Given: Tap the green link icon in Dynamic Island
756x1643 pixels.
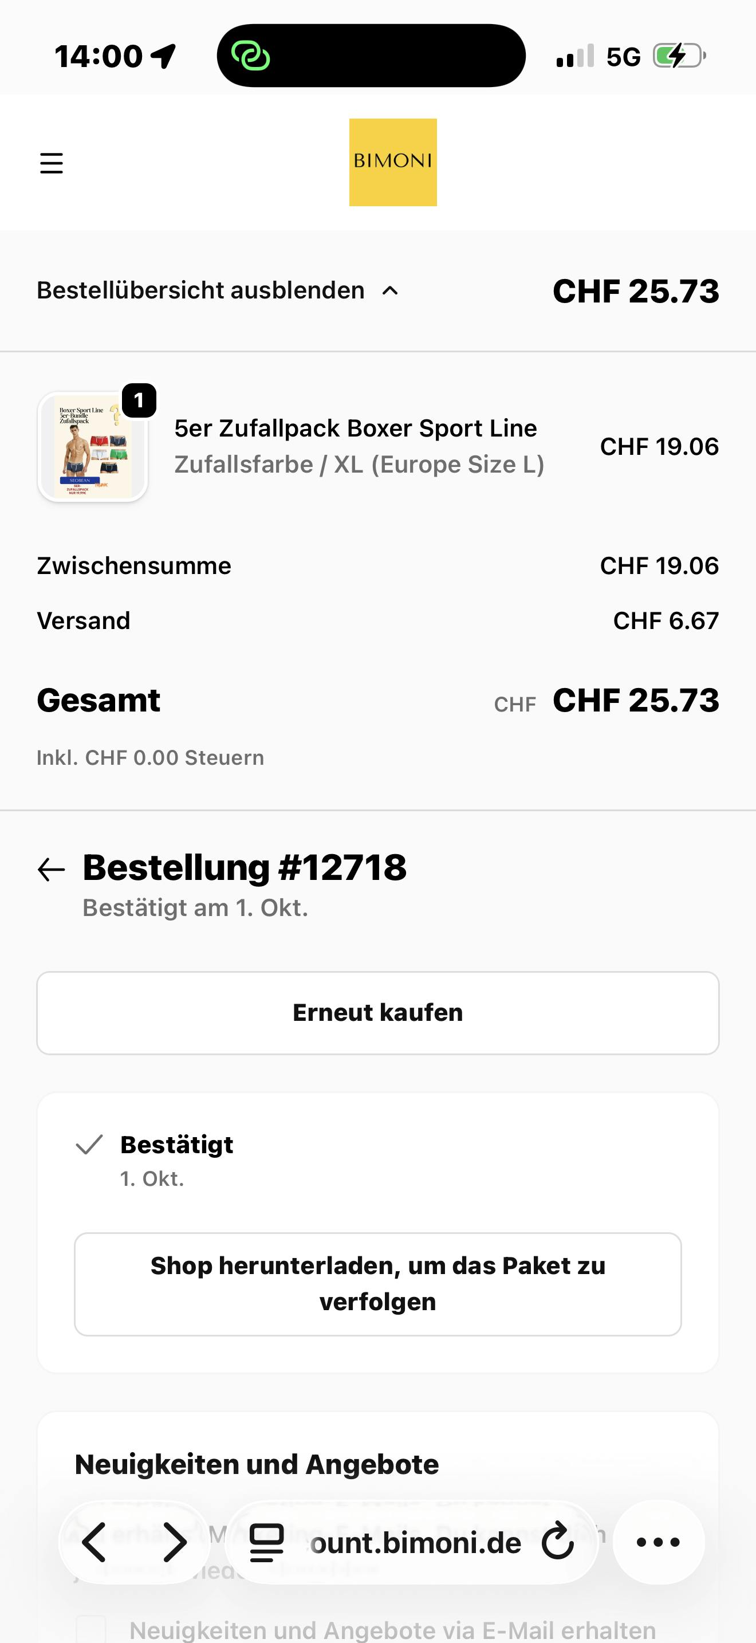Looking at the screenshot, I should pos(250,56).
